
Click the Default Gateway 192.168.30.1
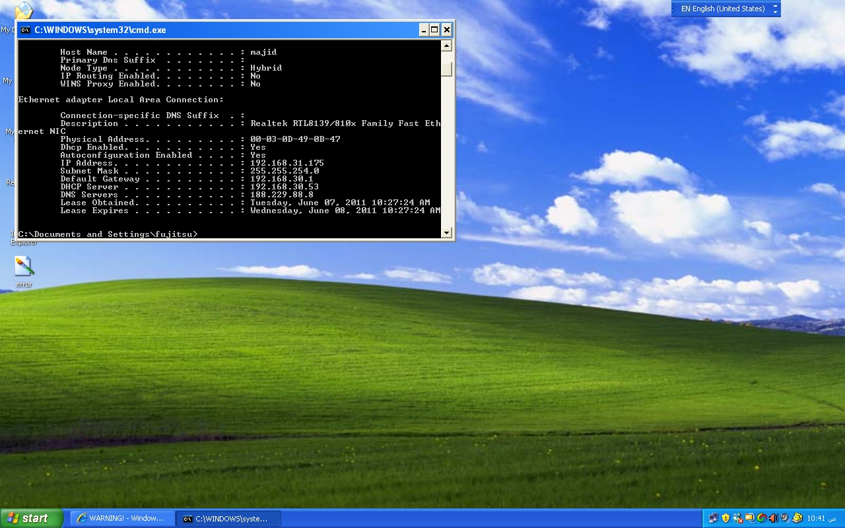[282, 179]
